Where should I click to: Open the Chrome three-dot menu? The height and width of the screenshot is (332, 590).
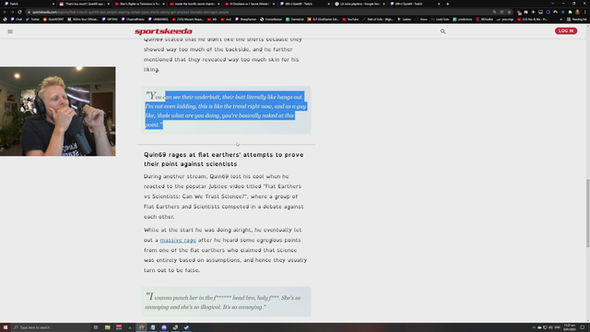585,12
